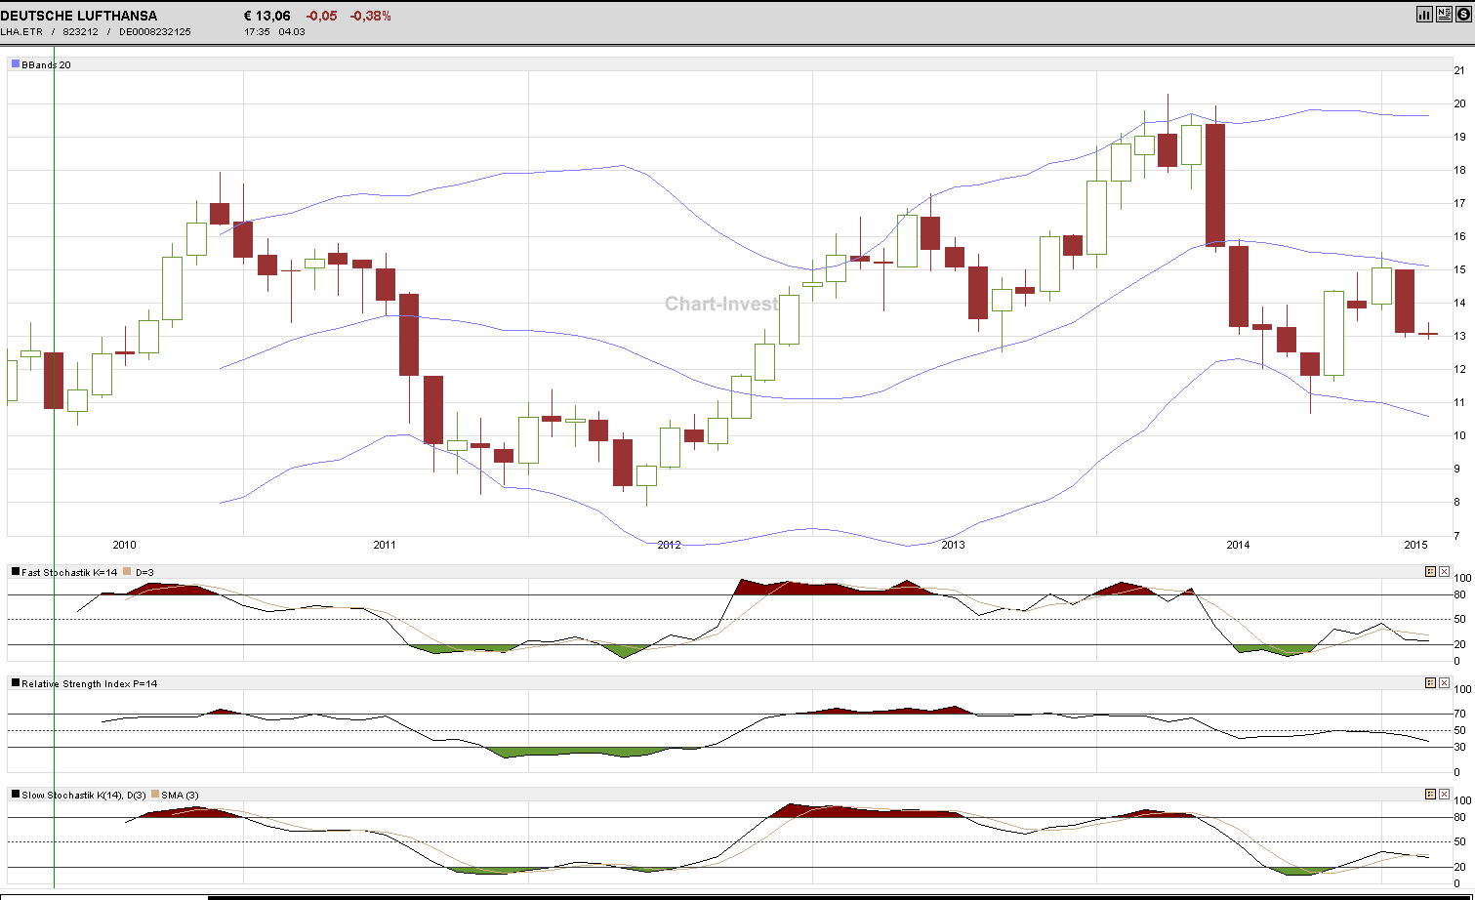1475x900 pixels.
Task: Click the 17:35 timestamp
Action: point(257,32)
